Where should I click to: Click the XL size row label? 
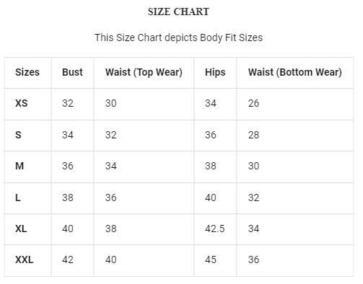tap(21, 228)
